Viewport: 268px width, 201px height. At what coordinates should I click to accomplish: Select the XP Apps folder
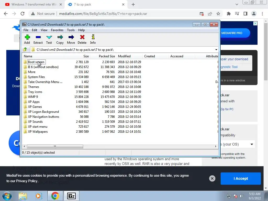(34, 102)
